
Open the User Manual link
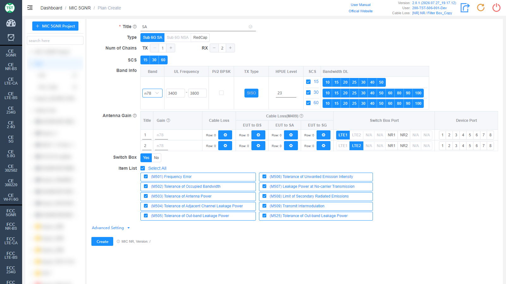coord(361,5)
